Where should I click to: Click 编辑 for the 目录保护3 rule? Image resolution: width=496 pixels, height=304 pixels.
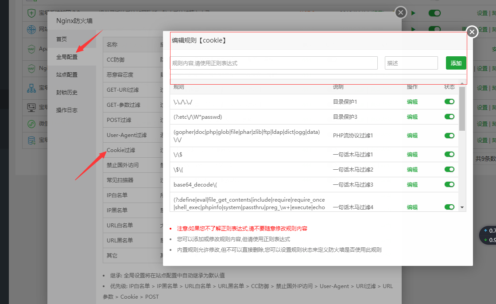click(412, 117)
